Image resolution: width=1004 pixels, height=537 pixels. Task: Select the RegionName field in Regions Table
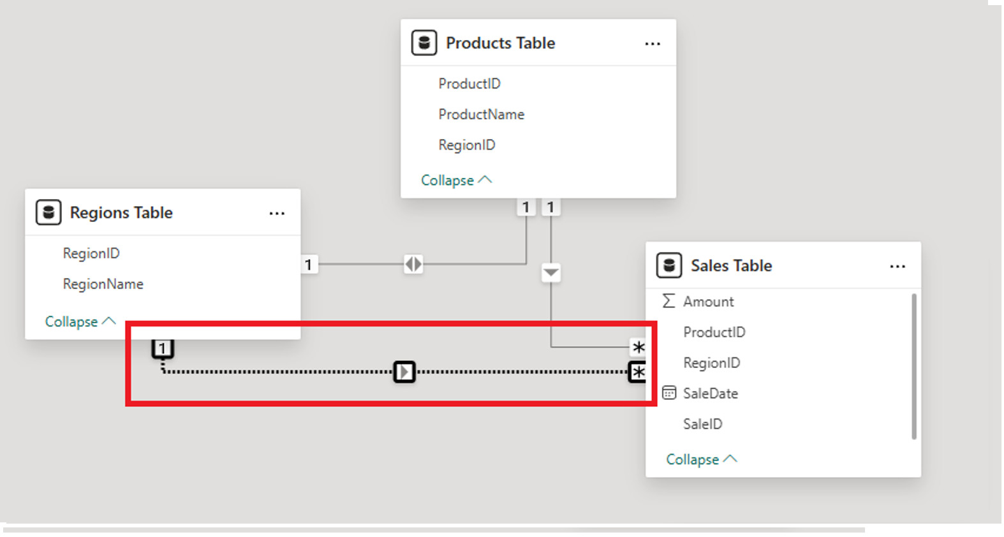click(x=103, y=284)
